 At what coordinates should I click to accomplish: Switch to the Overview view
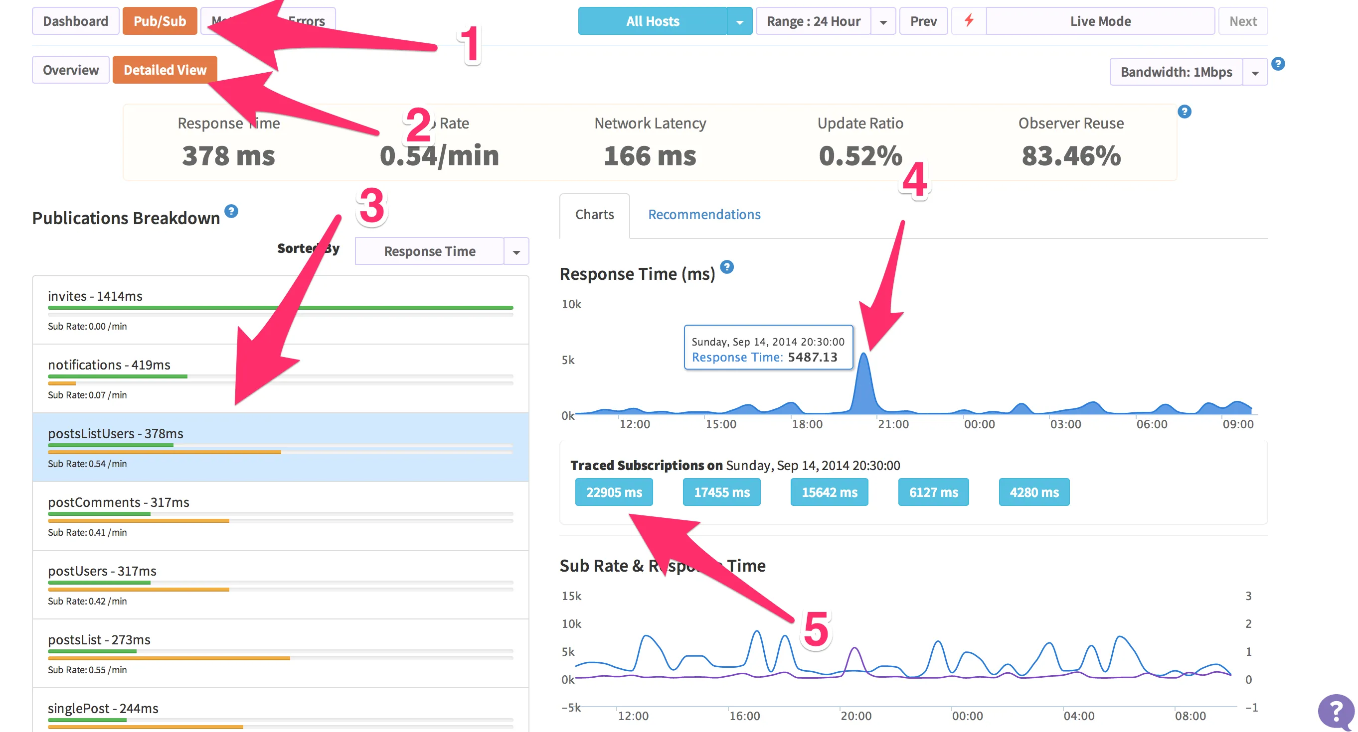point(70,70)
